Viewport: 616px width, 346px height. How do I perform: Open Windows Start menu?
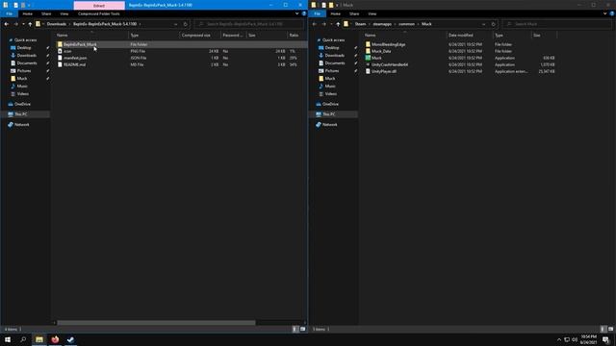[x=8, y=339]
